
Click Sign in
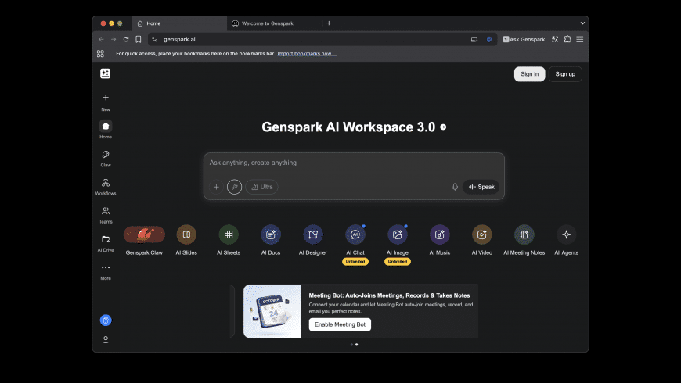(x=529, y=74)
